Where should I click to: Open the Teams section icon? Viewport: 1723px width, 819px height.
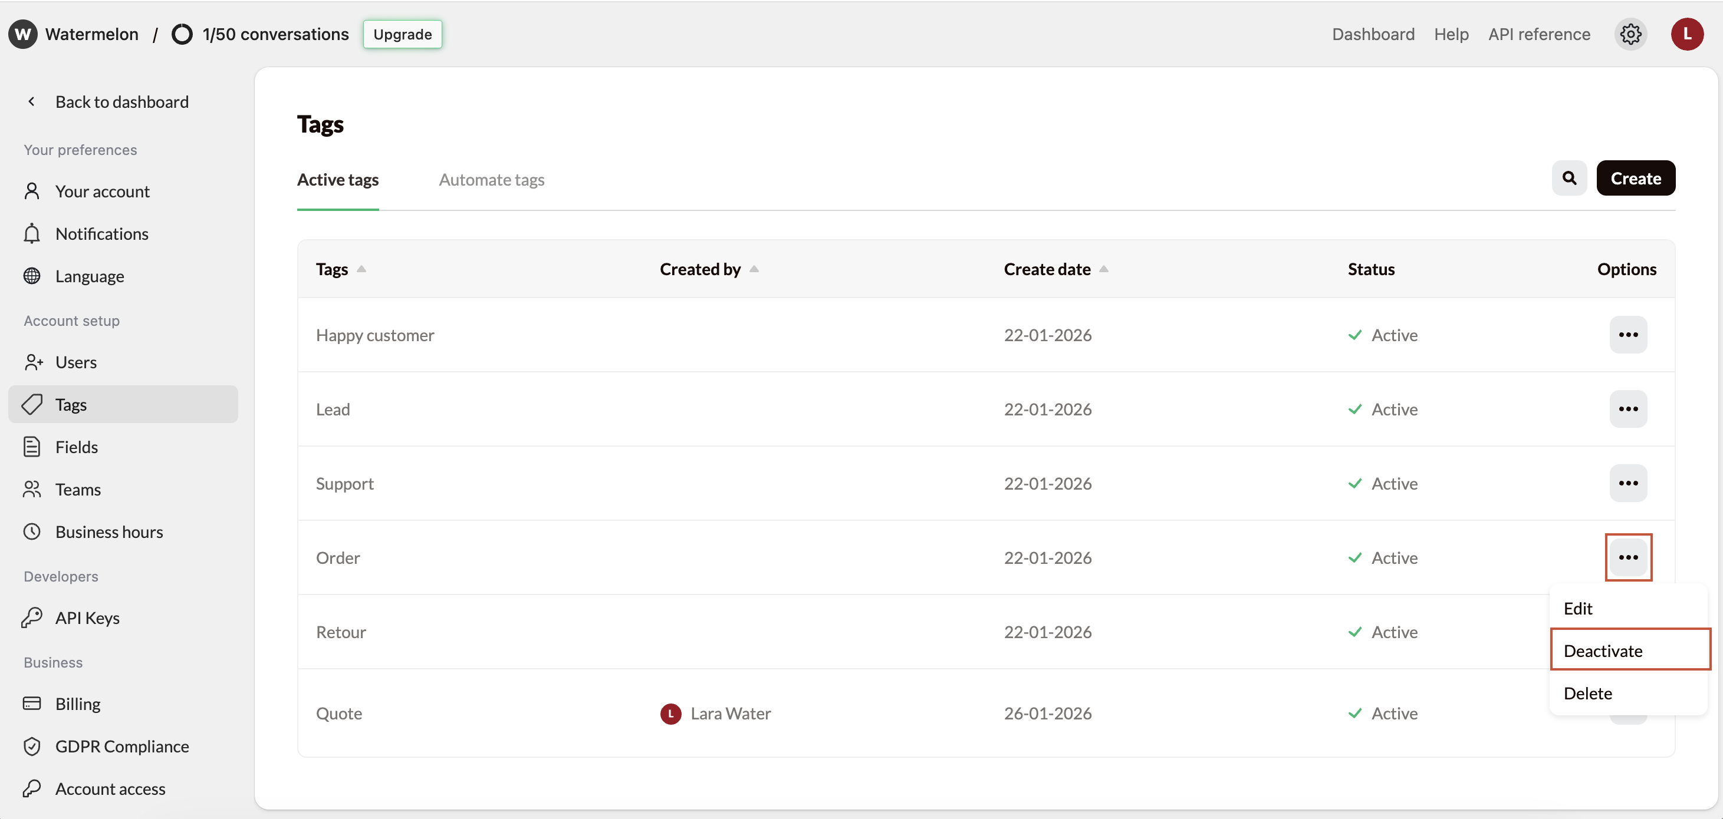(x=32, y=488)
